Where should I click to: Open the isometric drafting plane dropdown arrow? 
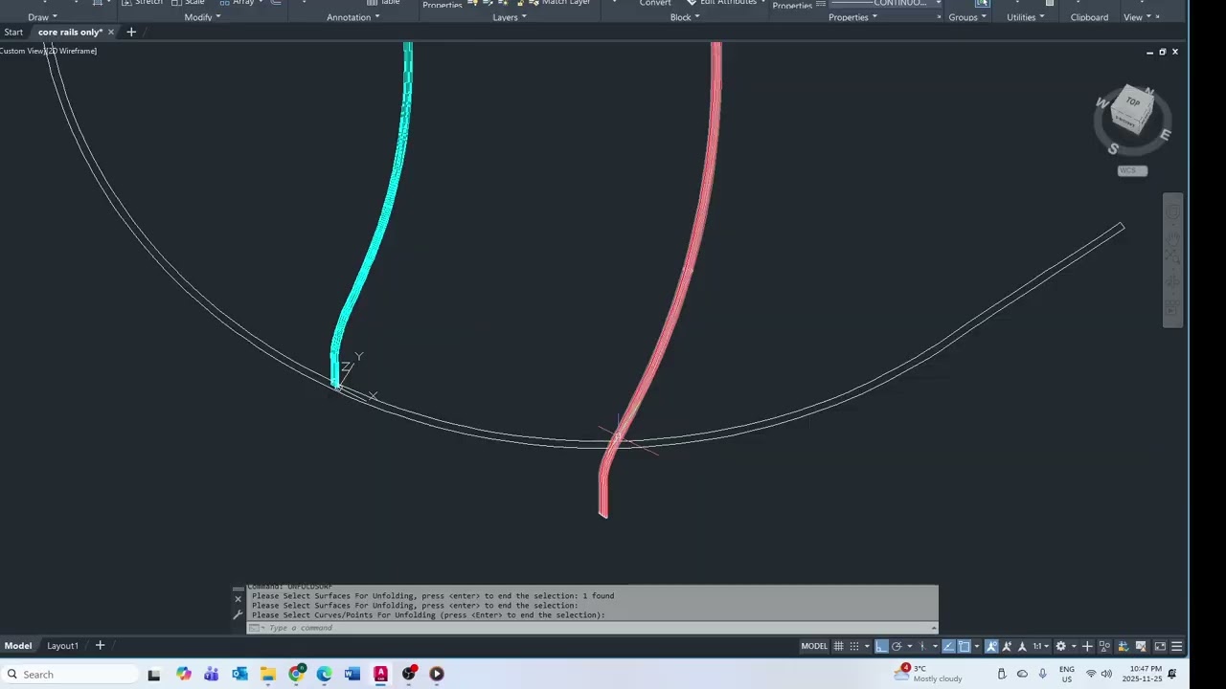coord(935,646)
